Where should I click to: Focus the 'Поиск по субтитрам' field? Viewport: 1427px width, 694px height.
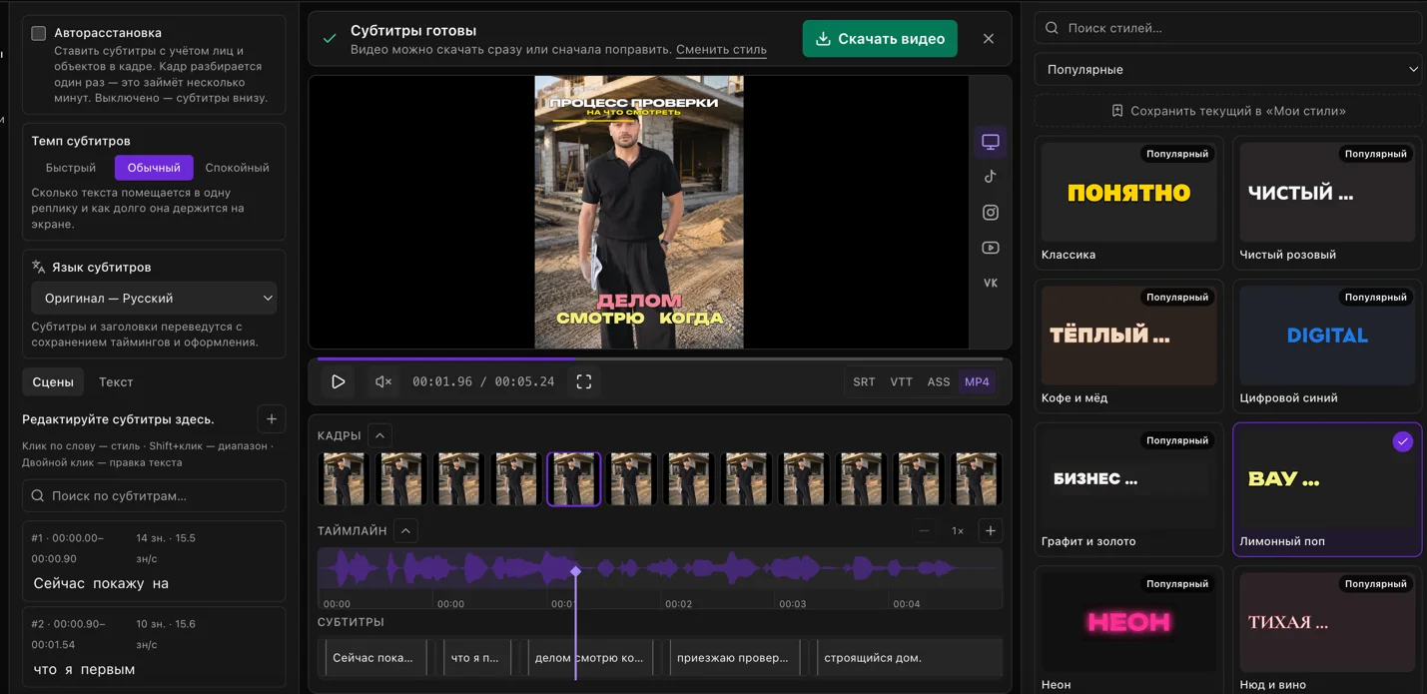coord(154,496)
